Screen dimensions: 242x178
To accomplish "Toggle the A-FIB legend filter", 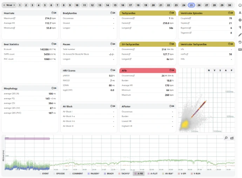I will (x=139, y=173).
